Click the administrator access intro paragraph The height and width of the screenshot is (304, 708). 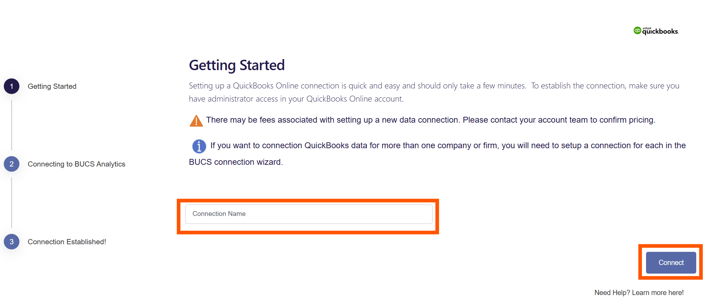click(434, 92)
